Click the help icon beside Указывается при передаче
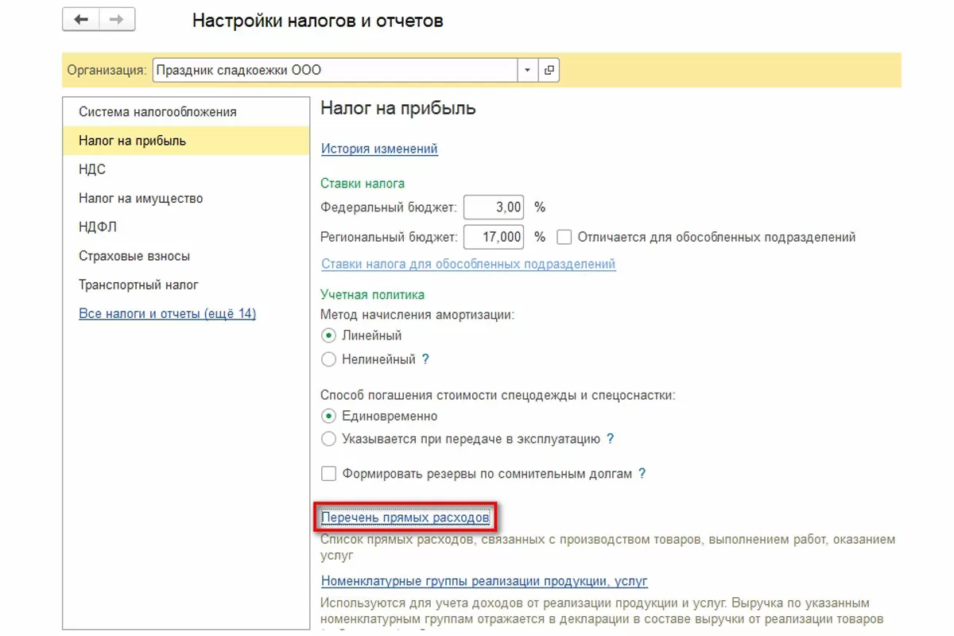Image resolution: width=954 pixels, height=636 pixels. pos(610,438)
